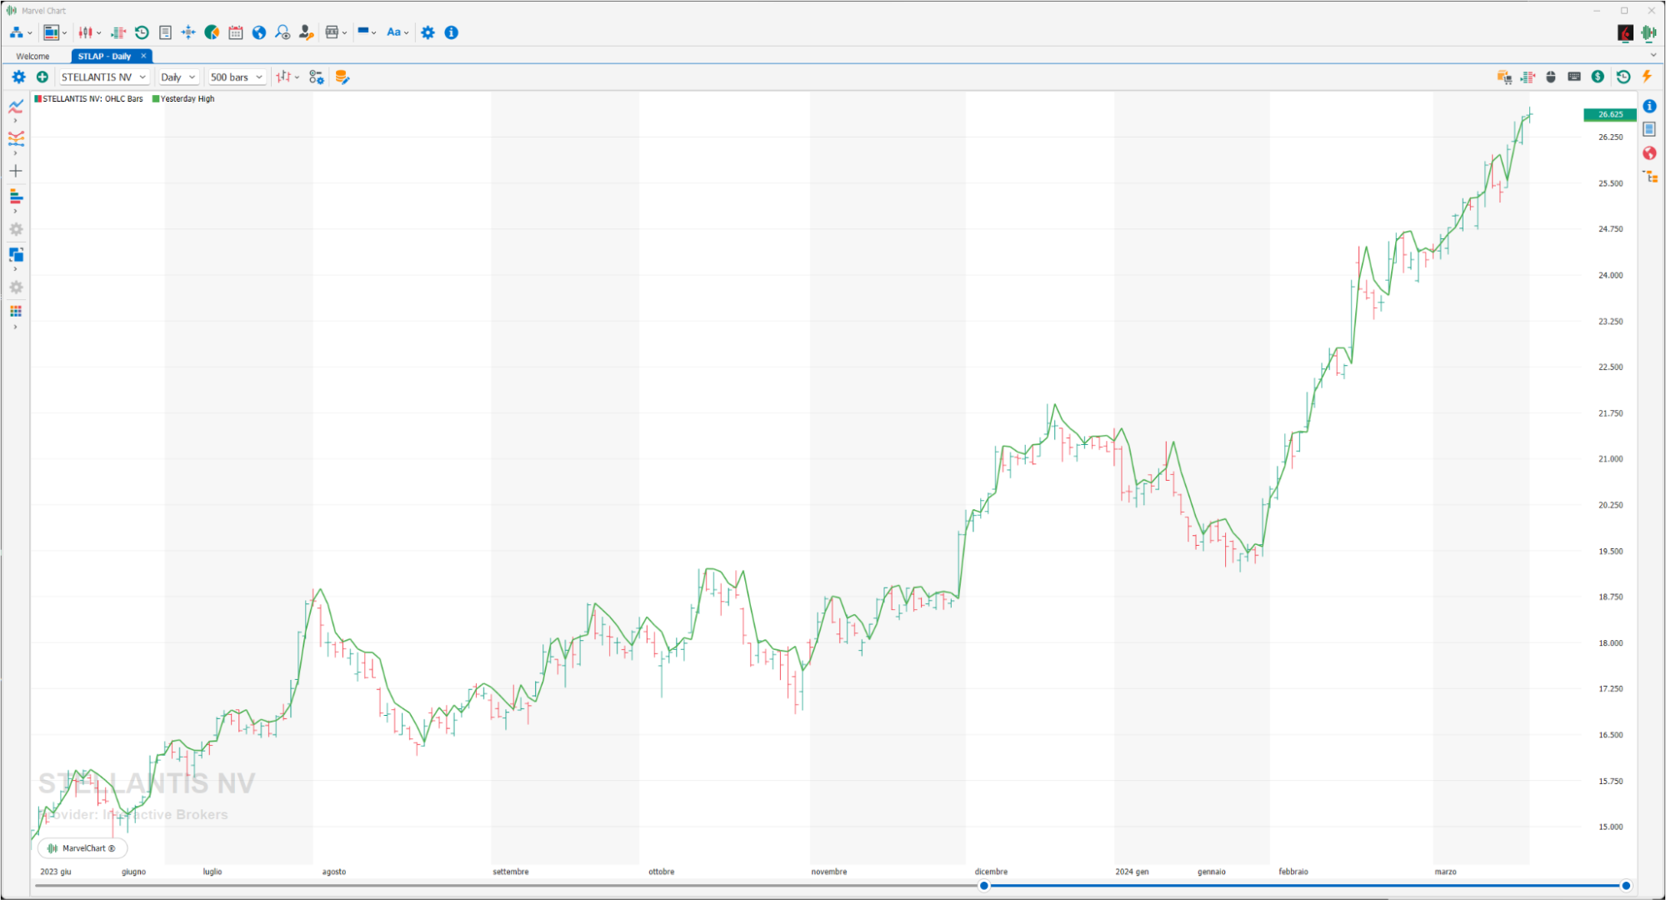Open the order book ladder icon in top toolbar
This screenshot has width=1666, height=900.
[x=118, y=32]
